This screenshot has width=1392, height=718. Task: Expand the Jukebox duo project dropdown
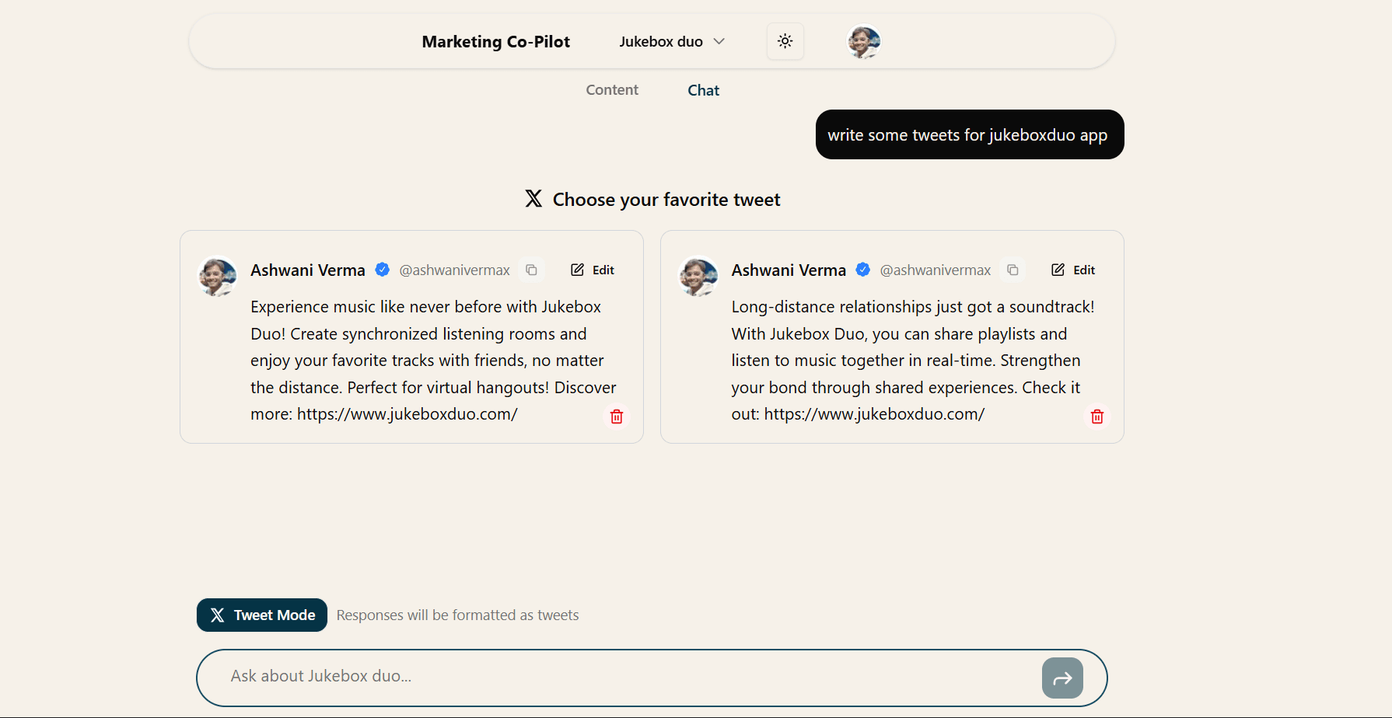click(x=672, y=41)
